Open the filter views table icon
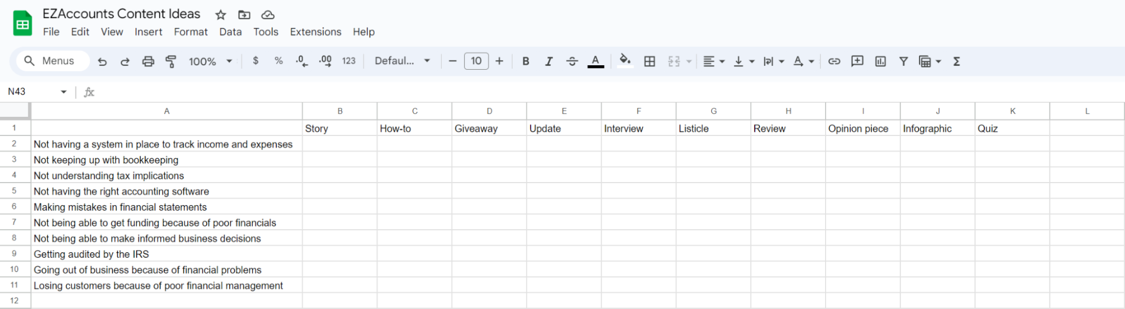The height and width of the screenshot is (309, 1125). 925,61
